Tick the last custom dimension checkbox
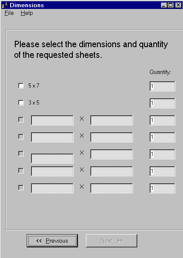The width and height of the screenshot is (183, 258). pos(21,187)
